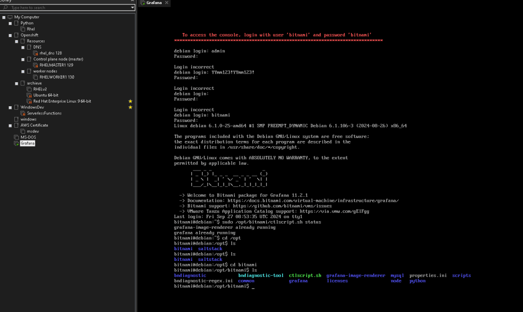Select the Grafana entry in library tree
The height and width of the screenshot is (312, 523).
point(27,143)
